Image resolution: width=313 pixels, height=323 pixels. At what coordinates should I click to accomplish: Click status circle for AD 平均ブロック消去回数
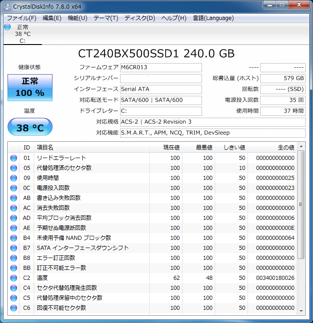pyautogui.click(x=14, y=218)
